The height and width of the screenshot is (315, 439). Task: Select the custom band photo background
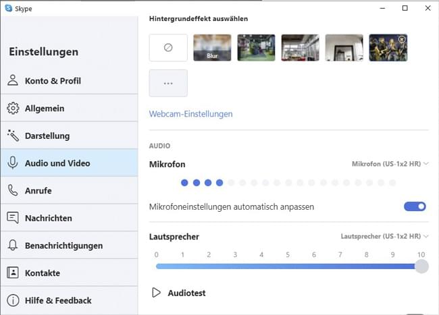(x=388, y=47)
